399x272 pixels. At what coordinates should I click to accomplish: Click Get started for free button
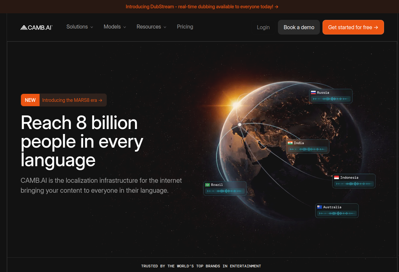tap(353, 27)
